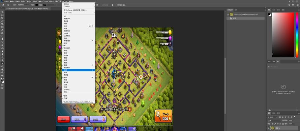Select the Rectangular Marquee tool
Viewport: 300px width, 131px height.
(2, 15)
